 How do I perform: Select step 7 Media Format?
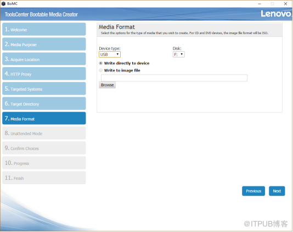click(x=44, y=118)
